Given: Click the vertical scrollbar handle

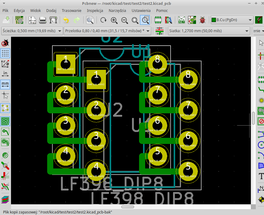Looking at the screenshot, I should pyautogui.click(x=253, y=118).
